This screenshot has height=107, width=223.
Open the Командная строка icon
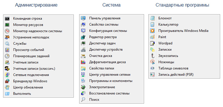click(x=7, y=18)
